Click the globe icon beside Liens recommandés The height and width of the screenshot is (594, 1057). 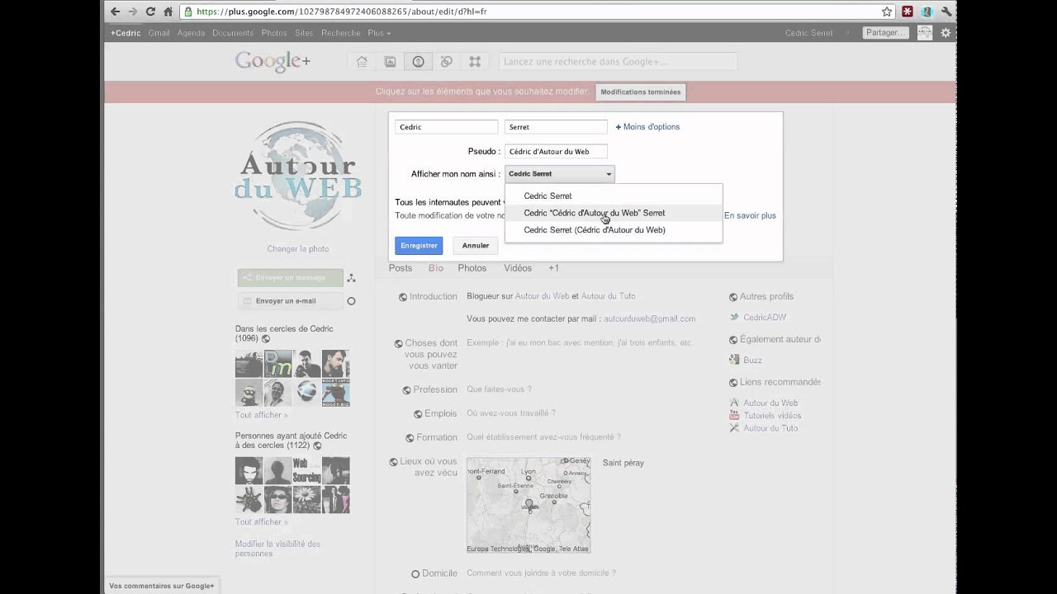(733, 383)
